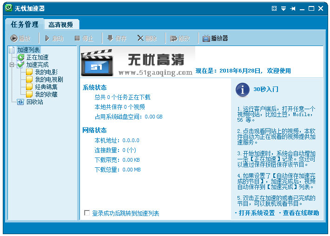Viewport: 330px width, 236px height.
Task: Click the 正在加速 green refresh icon
Action: pyautogui.click(x=21, y=57)
